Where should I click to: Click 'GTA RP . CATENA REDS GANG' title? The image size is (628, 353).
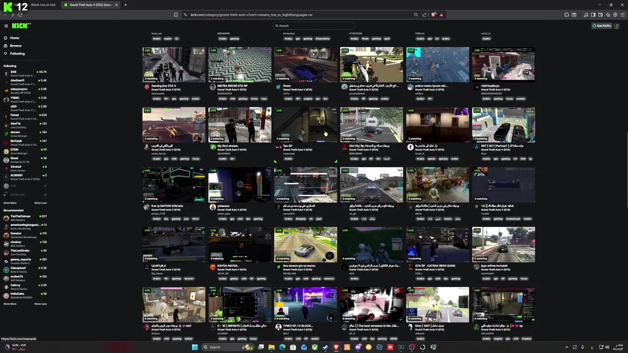(435, 266)
